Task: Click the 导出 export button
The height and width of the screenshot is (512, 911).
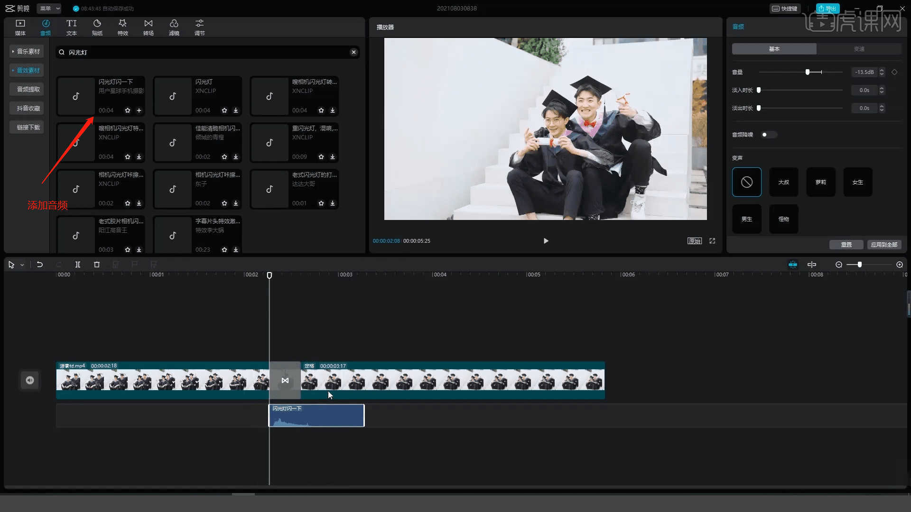Action: tap(827, 9)
